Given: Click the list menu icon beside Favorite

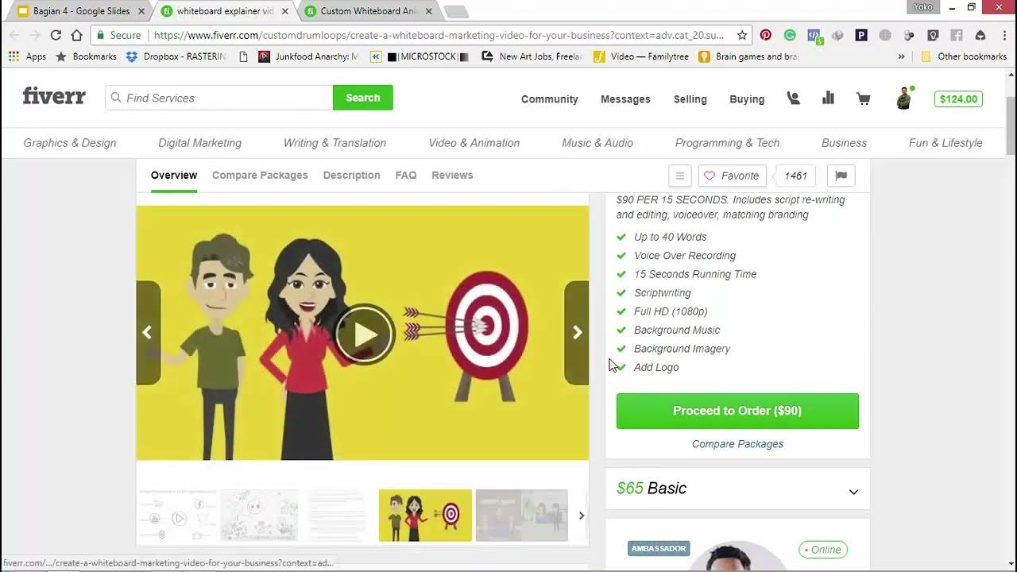Looking at the screenshot, I should 679,176.
